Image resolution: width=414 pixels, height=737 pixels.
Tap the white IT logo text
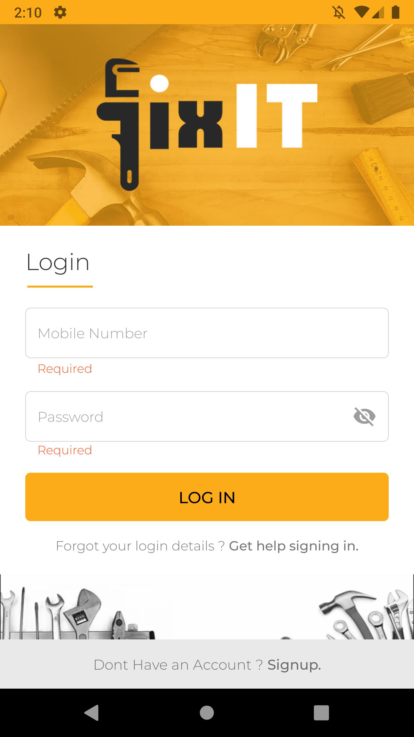(277, 116)
